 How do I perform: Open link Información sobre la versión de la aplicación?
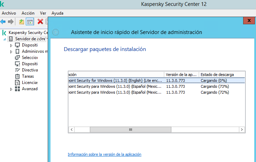104,154
